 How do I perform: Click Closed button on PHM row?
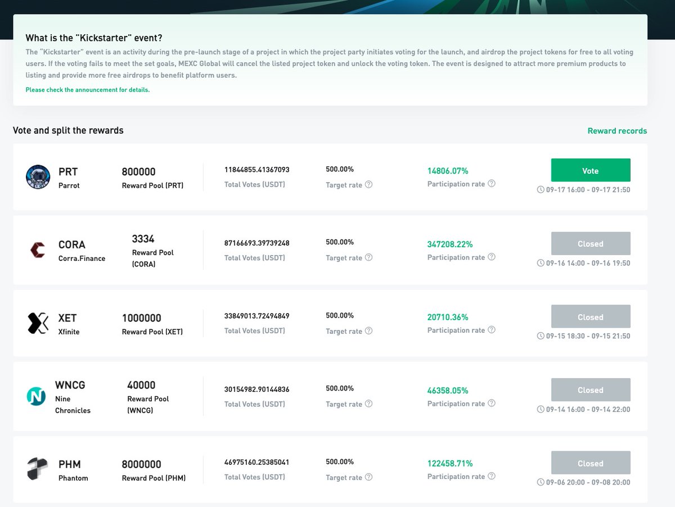coord(591,463)
